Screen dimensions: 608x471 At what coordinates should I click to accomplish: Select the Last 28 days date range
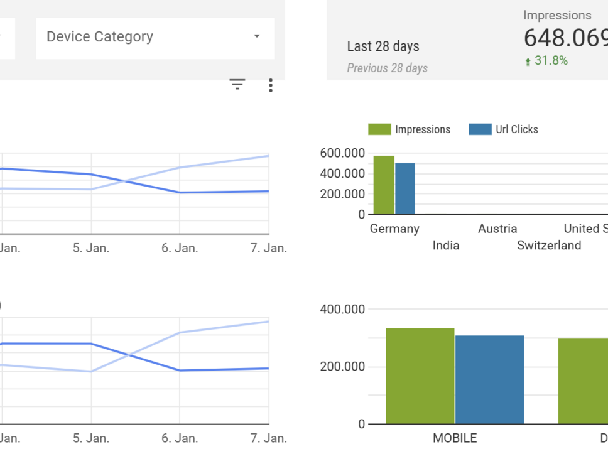(383, 46)
